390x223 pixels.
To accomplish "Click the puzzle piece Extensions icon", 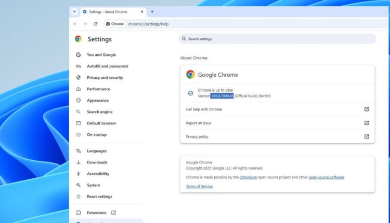I will pos(79,213).
